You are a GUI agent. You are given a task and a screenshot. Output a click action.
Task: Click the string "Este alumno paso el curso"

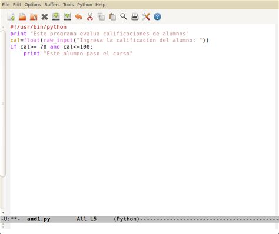88,54
